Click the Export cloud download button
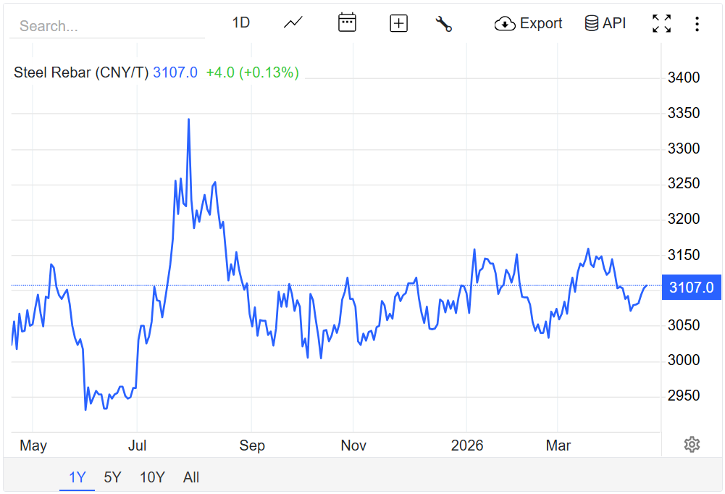 click(x=528, y=24)
